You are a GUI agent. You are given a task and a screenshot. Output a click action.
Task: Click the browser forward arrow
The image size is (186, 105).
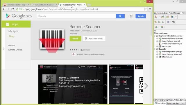[x=8, y=9]
